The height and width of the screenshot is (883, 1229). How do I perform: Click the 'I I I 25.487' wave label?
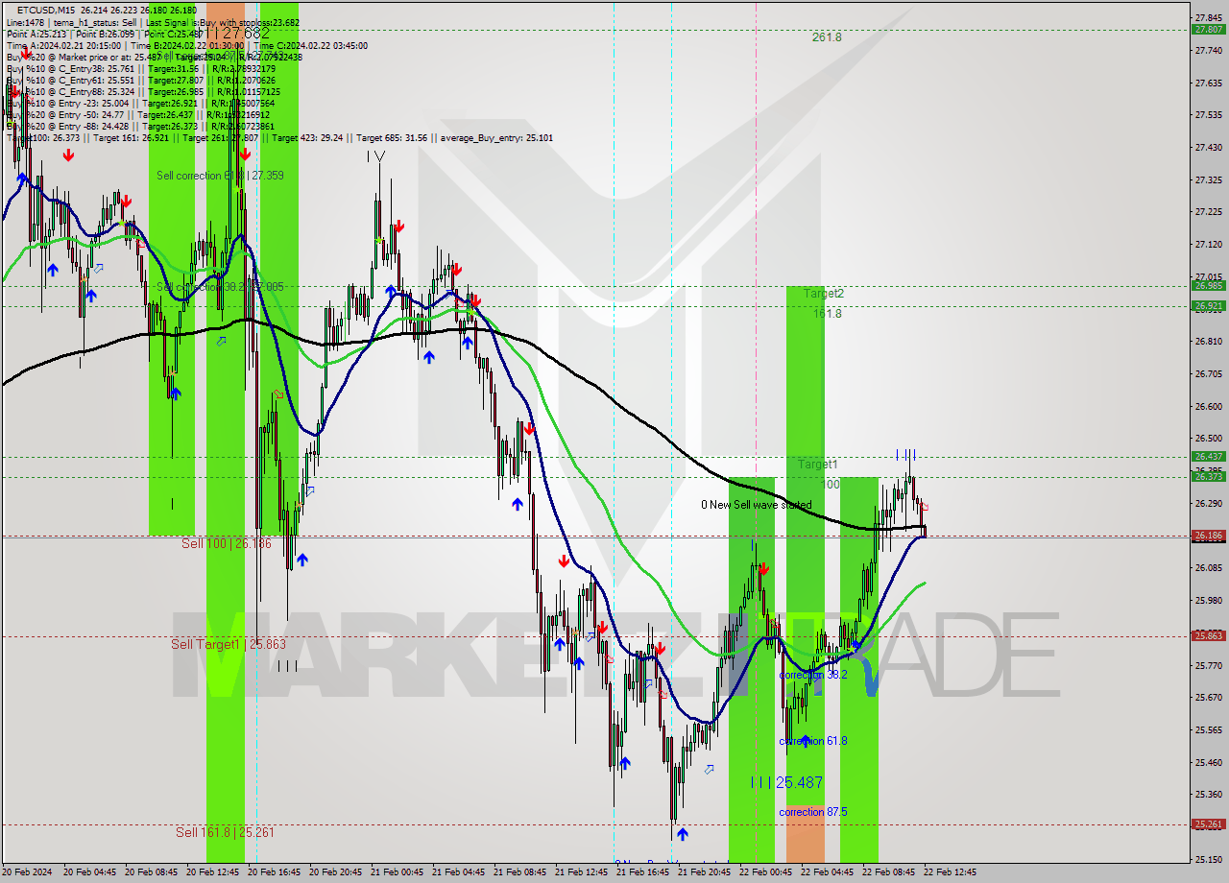coord(786,783)
